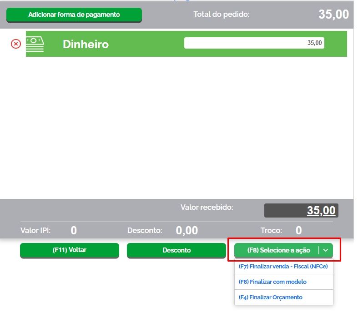Click the cash banknote icon

tap(35, 44)
